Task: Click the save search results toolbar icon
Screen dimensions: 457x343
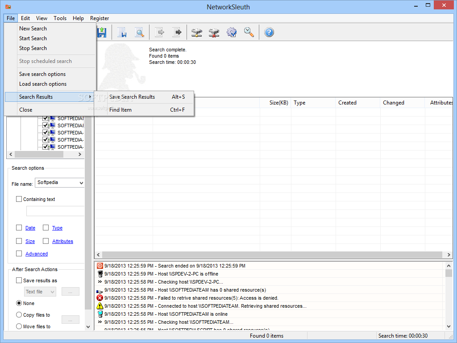Action: coord(122,32)
